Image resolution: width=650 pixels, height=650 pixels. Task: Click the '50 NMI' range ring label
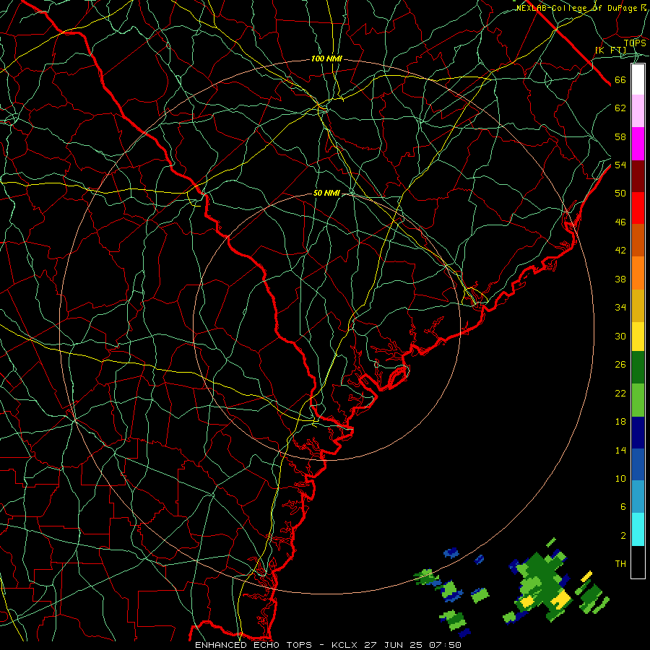click(x=326, y=193)
